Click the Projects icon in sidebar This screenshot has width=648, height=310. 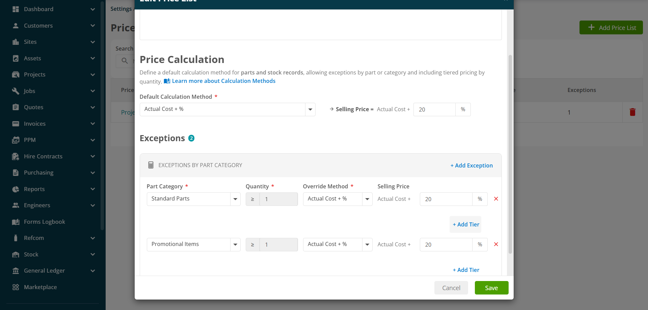coord(16,74)
